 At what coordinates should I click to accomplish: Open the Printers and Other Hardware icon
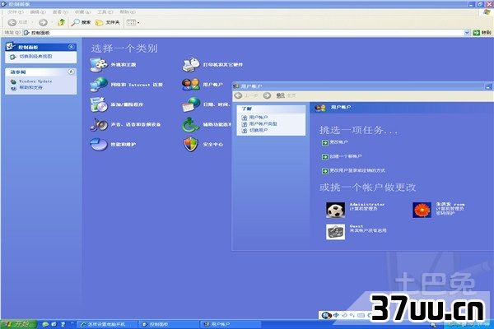(x=191, y=64)
